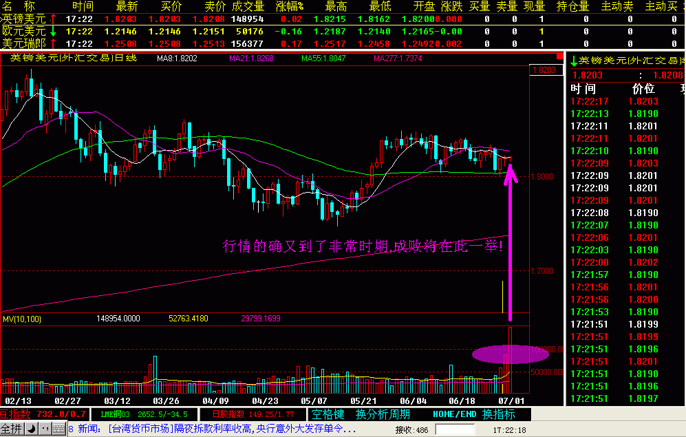Click the 日胶指数 ticker

pyautogui.click(x=253, y=414)
